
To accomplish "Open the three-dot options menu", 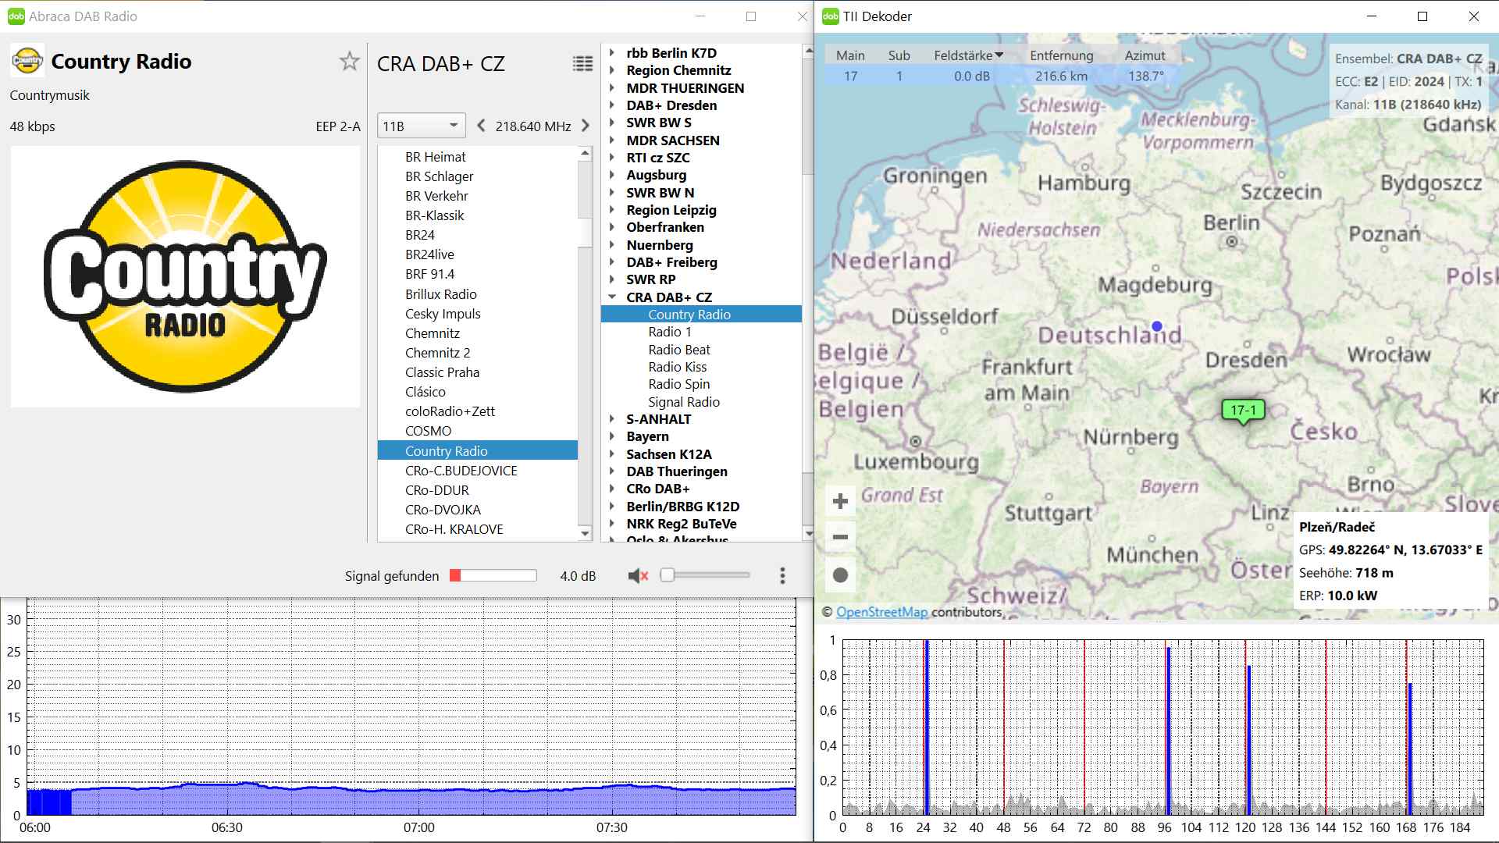I will click(x=782, y=576).
